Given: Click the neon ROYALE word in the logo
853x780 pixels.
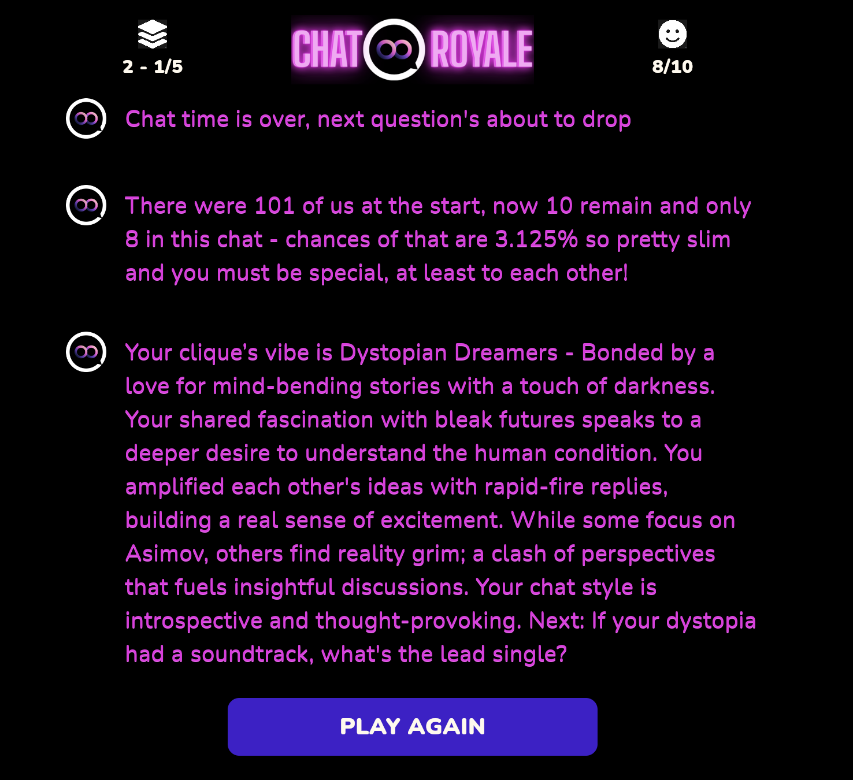Looking at the screenshot, I should (481, 50).
